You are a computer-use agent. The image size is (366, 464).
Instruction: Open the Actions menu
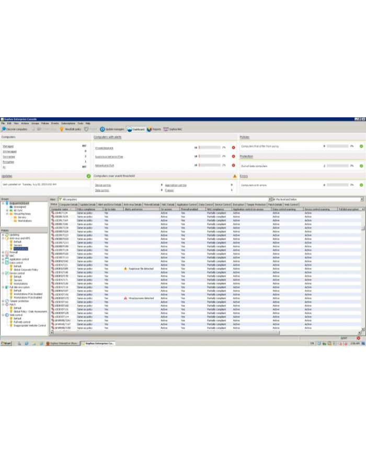pos(25,124)
